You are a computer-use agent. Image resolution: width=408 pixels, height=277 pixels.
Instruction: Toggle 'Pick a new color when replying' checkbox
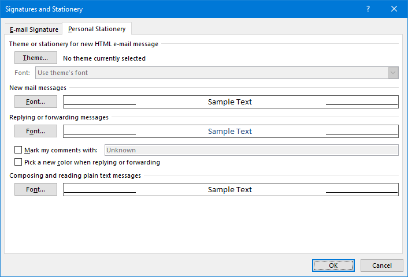[18, 162]
